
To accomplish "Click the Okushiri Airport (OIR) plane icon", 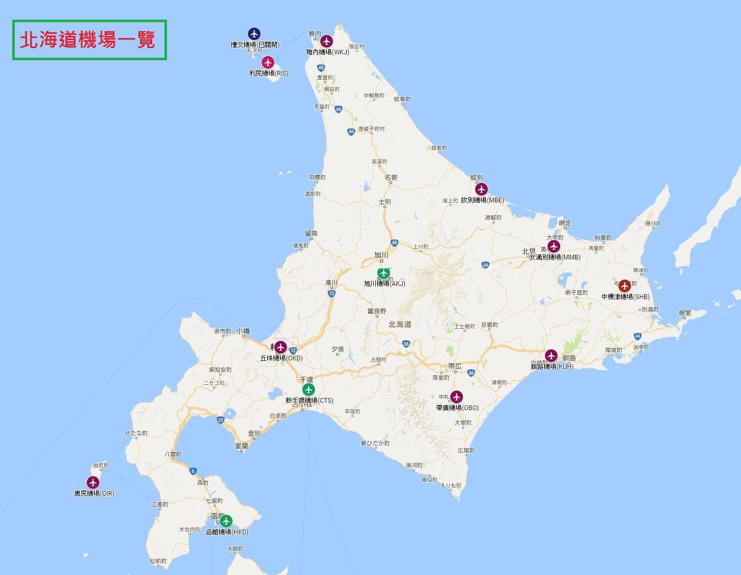I will pyautogui.click(x=93, y=482).
